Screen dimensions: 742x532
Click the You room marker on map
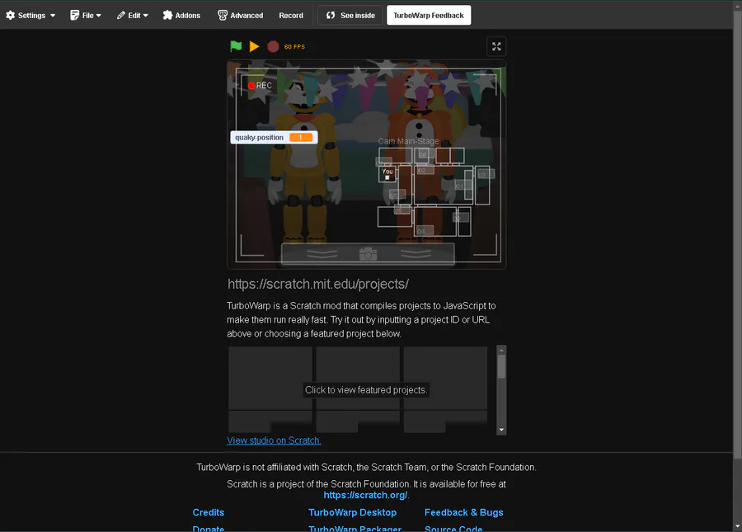pyautogui.click(x=387, y=174)
